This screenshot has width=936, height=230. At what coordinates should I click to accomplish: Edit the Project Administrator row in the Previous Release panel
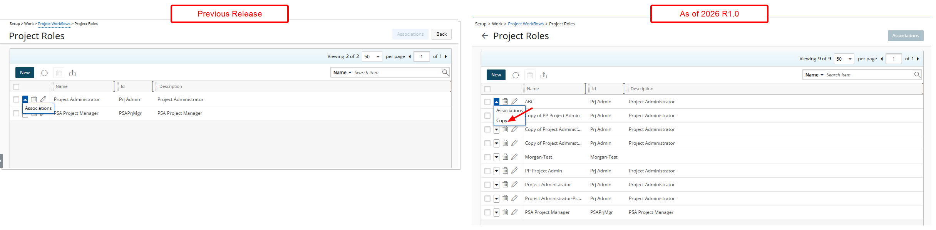coord(43,99)
